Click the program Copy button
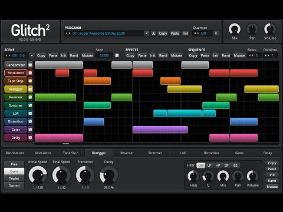Screen dimensions: 283x212 click(163, 34)
